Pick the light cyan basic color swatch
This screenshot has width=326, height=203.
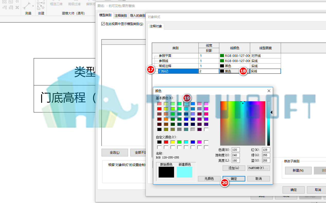click(x=186, y=104)
